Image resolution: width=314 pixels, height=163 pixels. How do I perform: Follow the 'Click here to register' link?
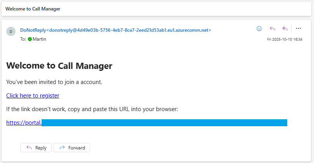(x=33, y=96)
